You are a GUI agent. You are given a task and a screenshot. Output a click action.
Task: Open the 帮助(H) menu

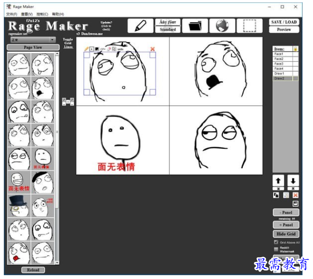click(58, 14)
